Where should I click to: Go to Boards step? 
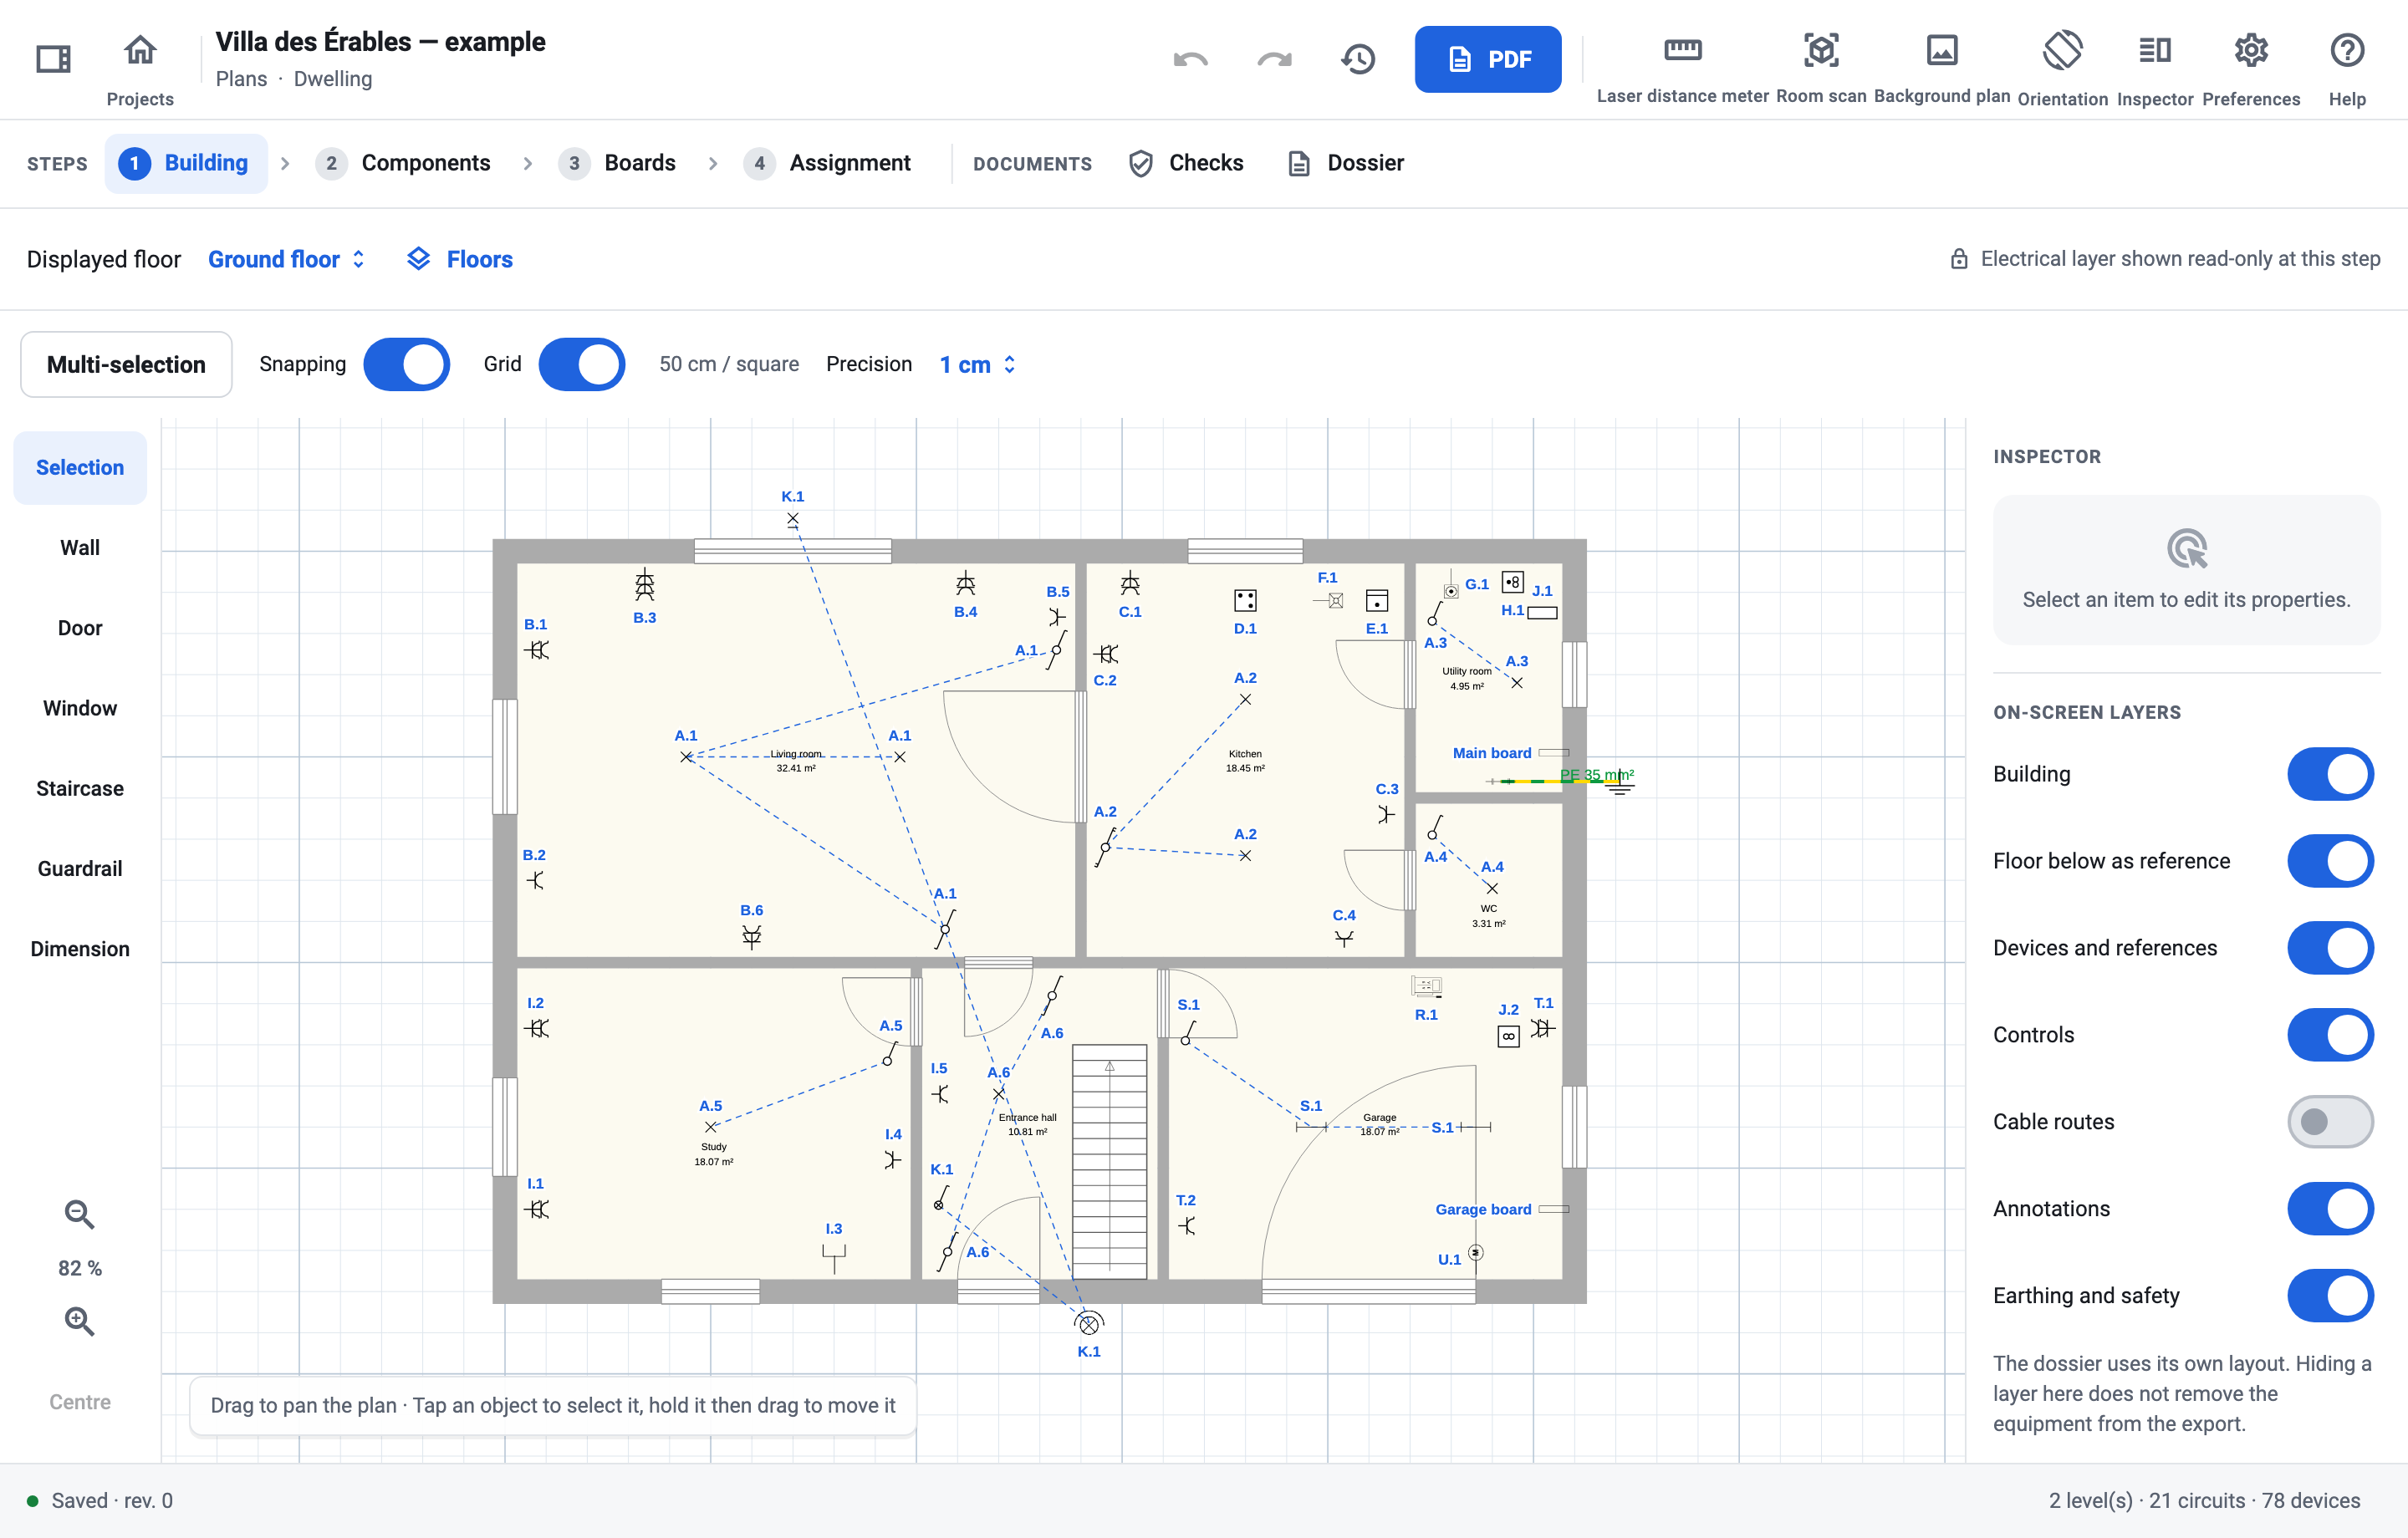click(616, 163)
